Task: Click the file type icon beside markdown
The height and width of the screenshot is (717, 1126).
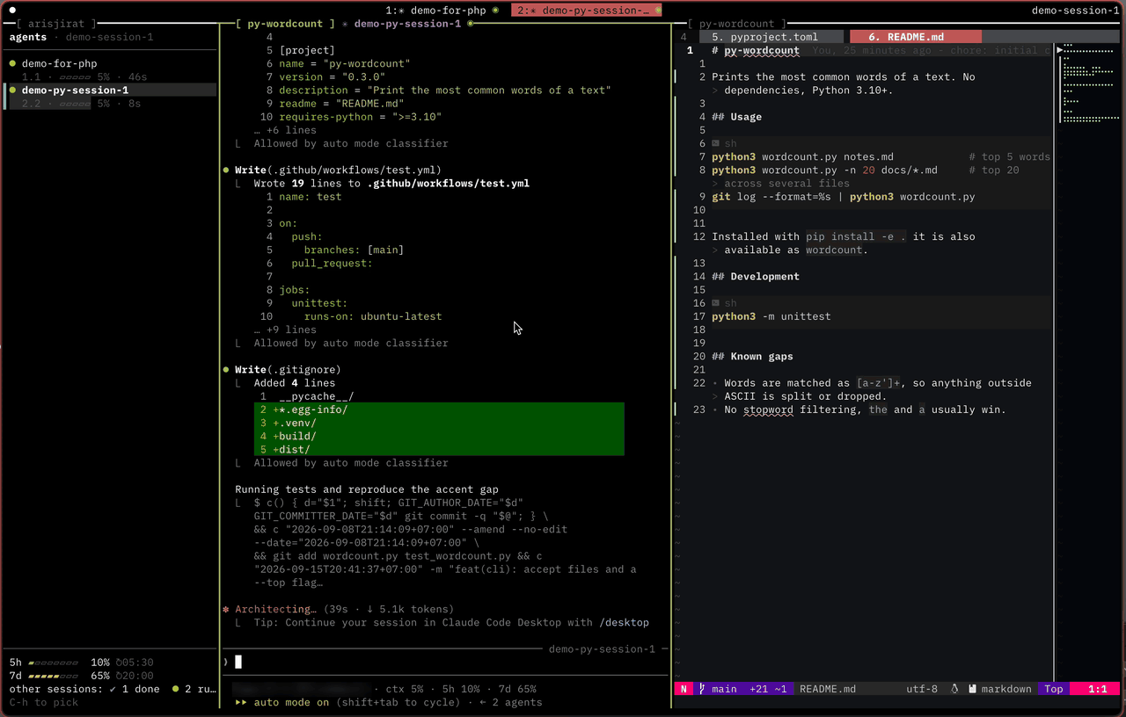Action: pos(973,689)
